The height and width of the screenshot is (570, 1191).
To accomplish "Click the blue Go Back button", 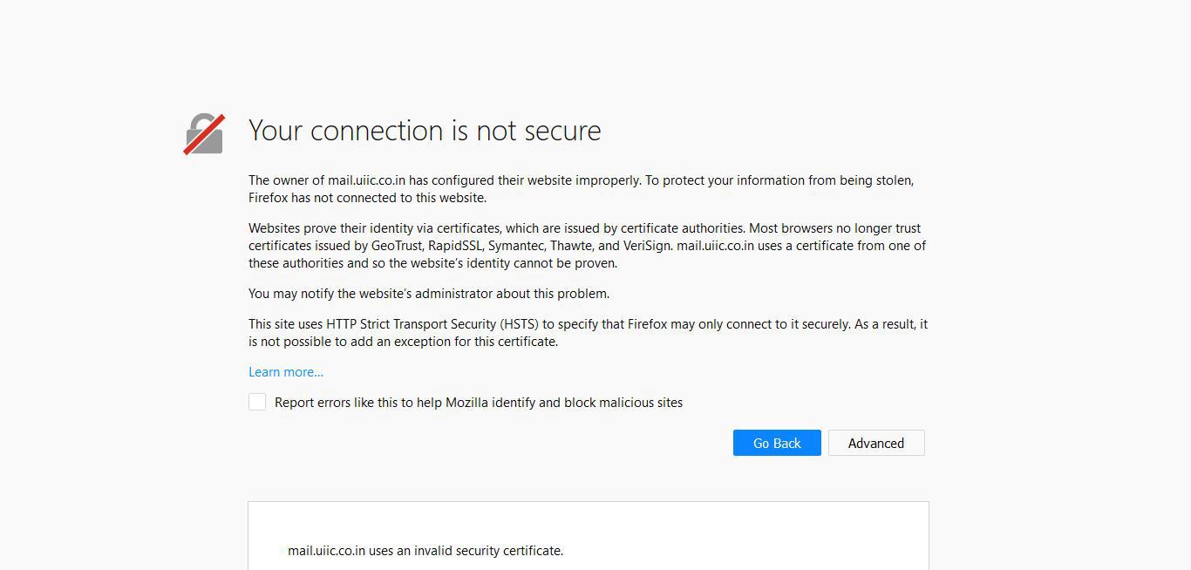I will pyautogui.click(x=775, y=443).
